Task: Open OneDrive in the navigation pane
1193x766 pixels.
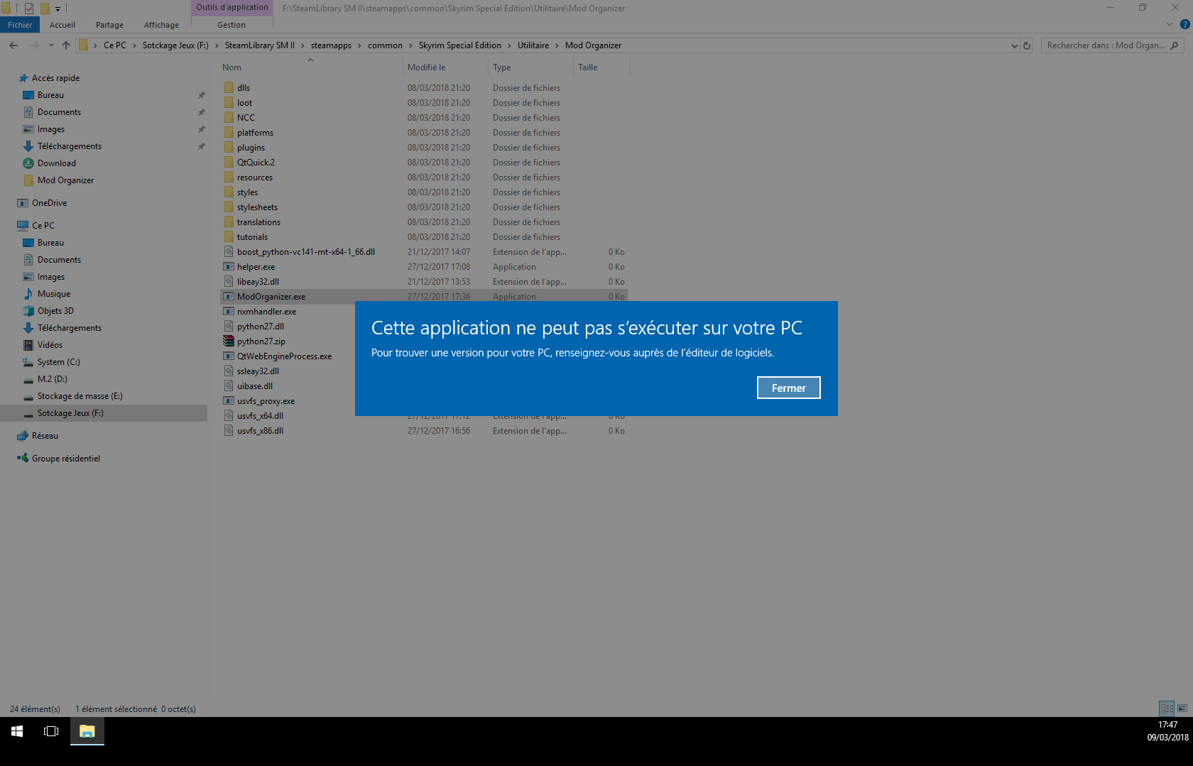Action: (49, 203)
